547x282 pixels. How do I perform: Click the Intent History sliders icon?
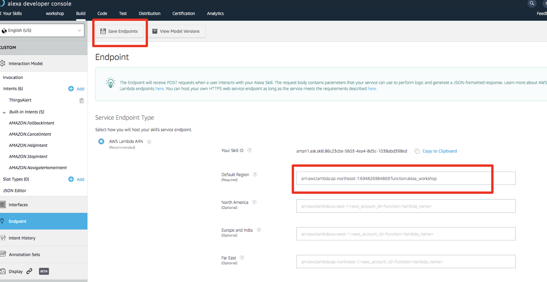point(3,238)
